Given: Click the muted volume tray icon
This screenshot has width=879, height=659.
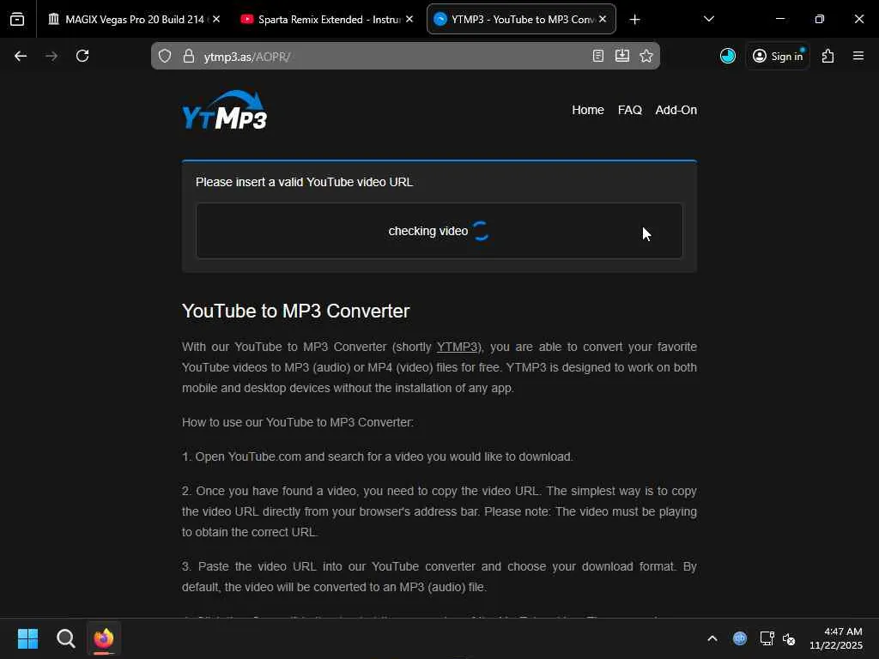Looking at the screenshot, I should (790, 638).
